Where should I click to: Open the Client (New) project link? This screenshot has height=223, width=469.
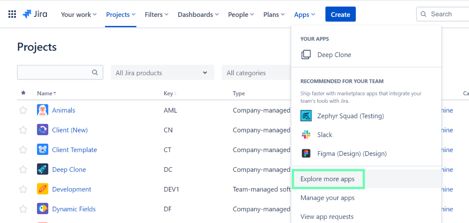click(x=70, y=130)
